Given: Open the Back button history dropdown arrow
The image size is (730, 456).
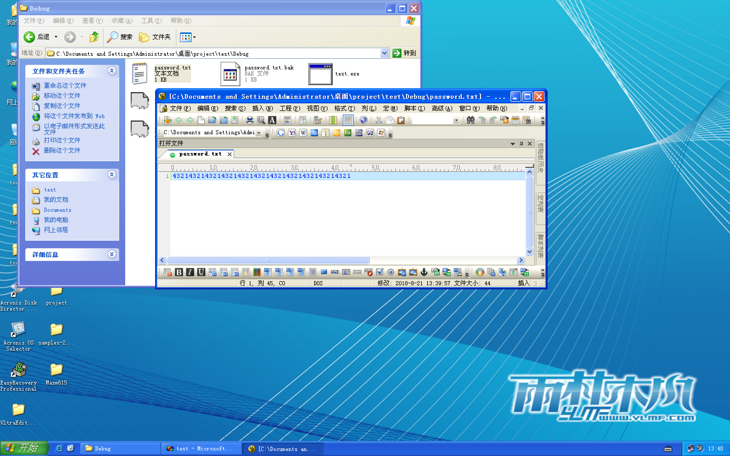Looking at the screenshot, I should coord(56,37).
